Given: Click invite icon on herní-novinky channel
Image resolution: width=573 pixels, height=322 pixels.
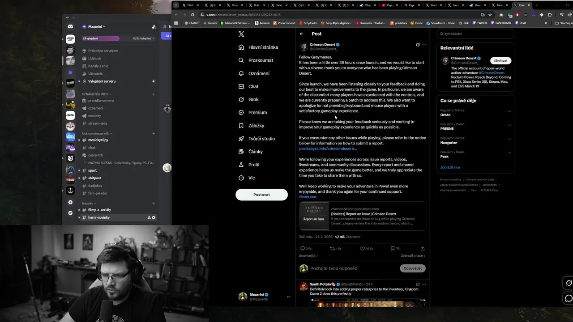Looking at the screenshot, I should pyautogui.click(x=149, y=217).
